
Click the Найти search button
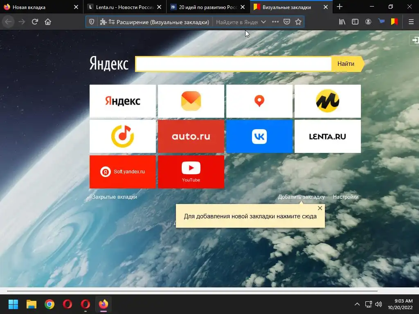(x=347, y=64)
